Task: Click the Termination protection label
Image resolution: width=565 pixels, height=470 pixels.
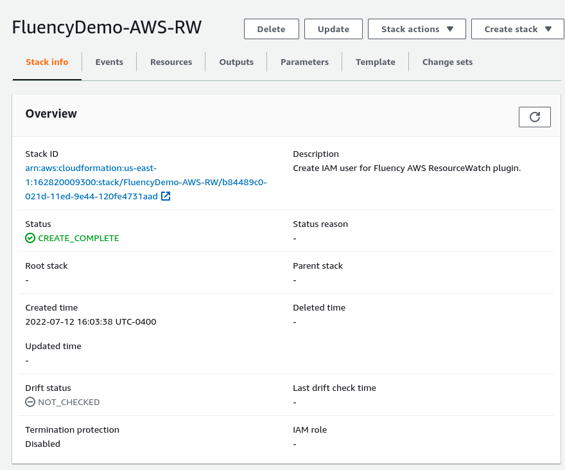Action: (x=72, y=429)
